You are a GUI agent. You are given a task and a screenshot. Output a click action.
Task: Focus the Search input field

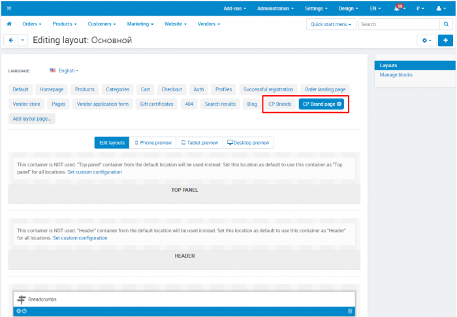(x=399, y=24)
